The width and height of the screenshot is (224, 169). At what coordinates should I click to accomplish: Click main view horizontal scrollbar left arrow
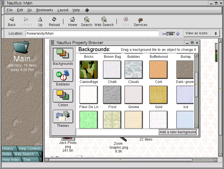[x=47, y=160]
